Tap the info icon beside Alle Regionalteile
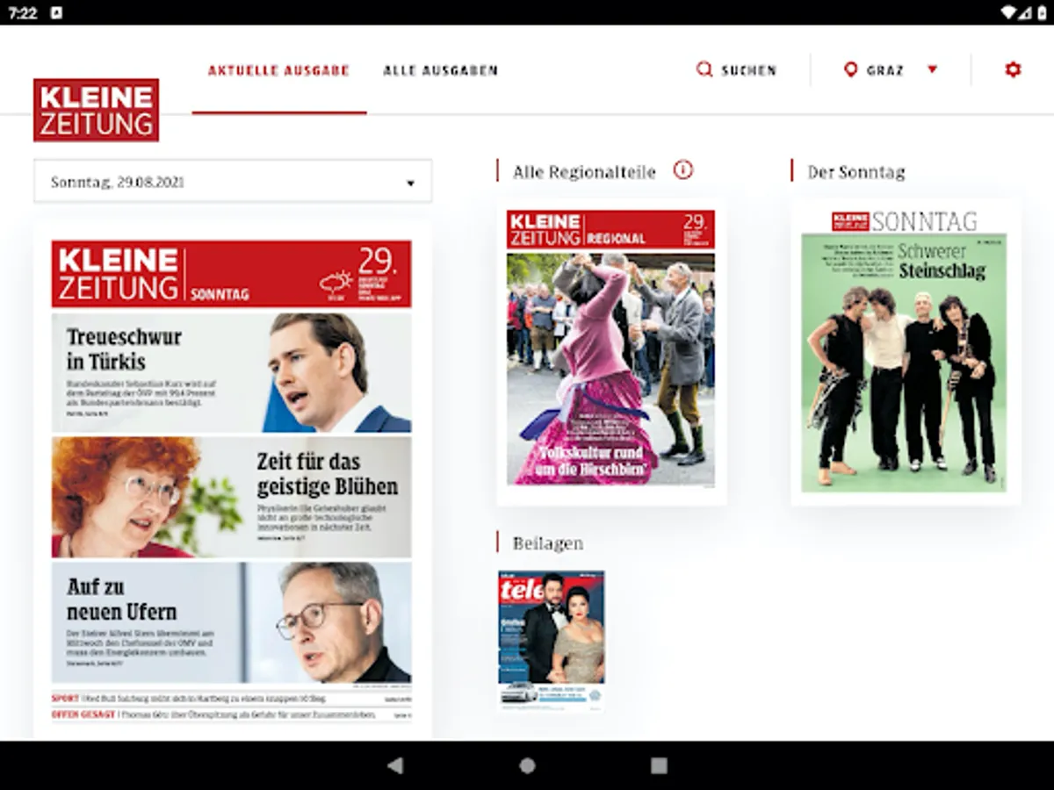 [x=683, y=170]
